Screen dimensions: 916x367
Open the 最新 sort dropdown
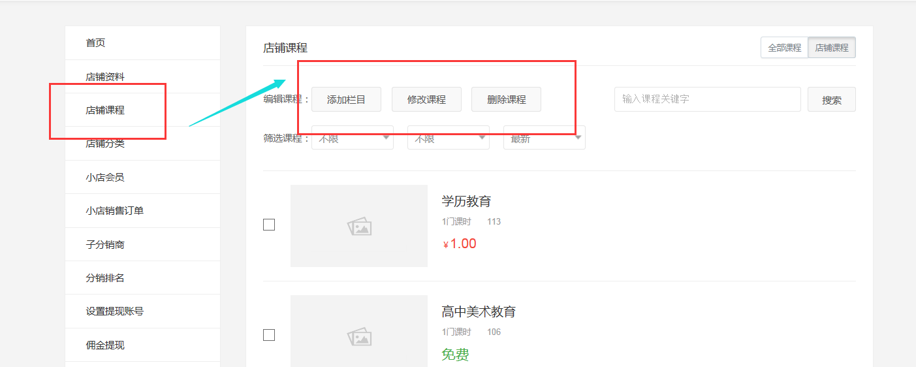(x=545, y=138)
